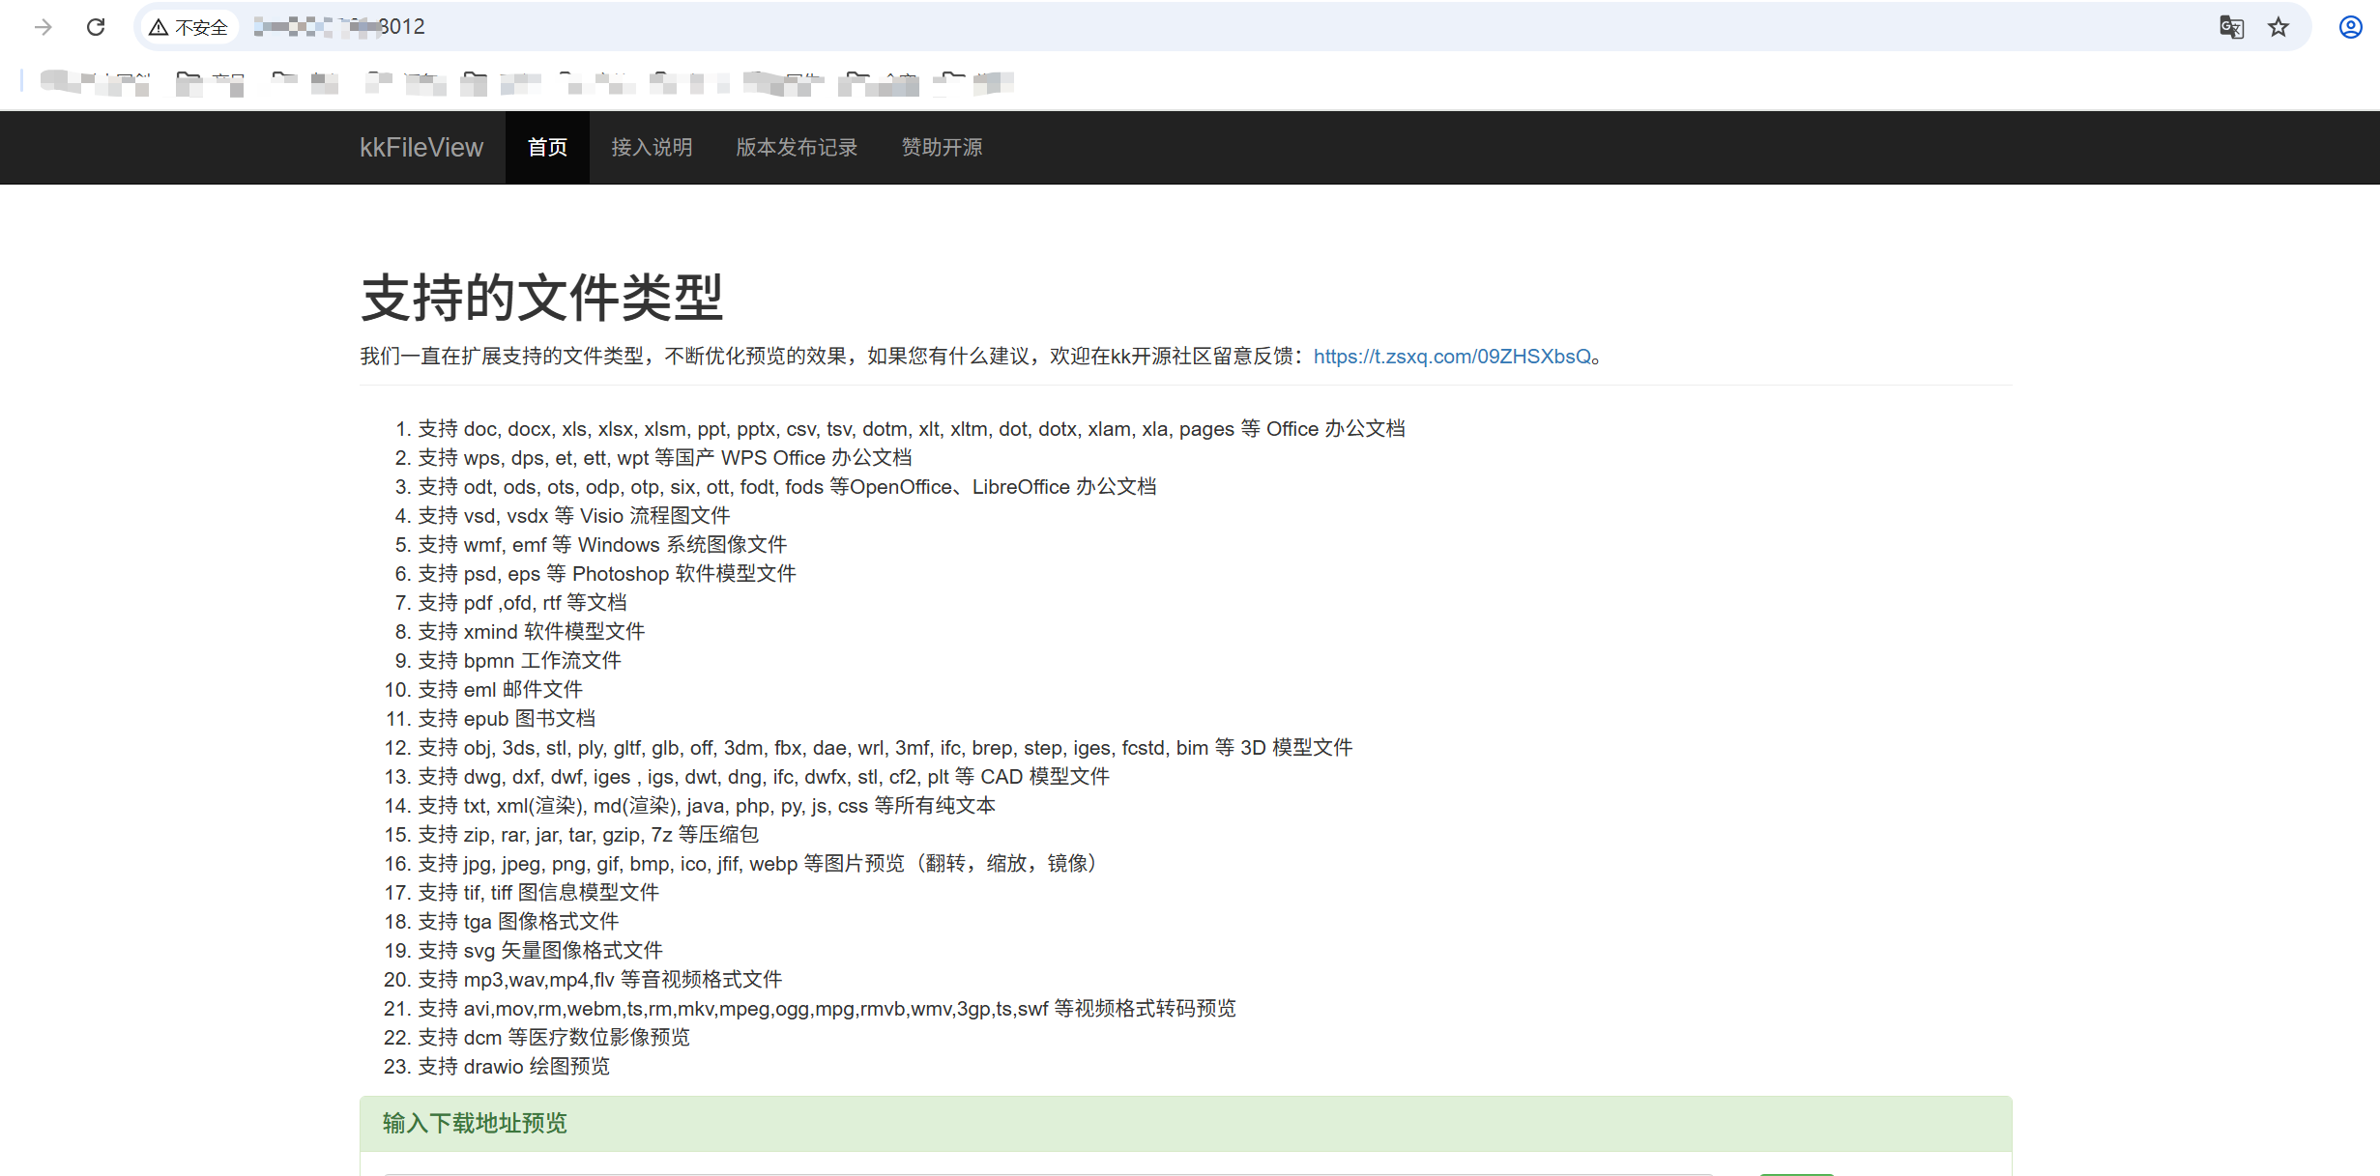Open the 版本发布记录 nav item
Screen dimensions: 2380x1176
797,147
